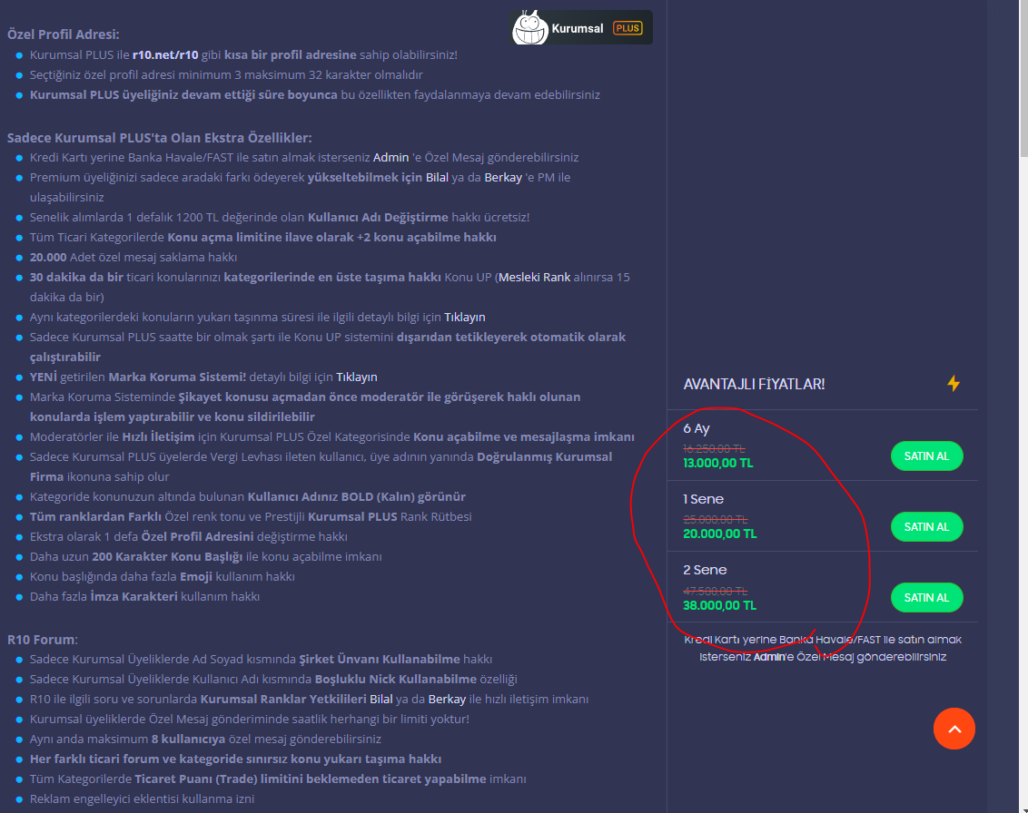The image size is (1028, 813).
Task: Open Bilal link in Kurumsal Ranklar line
Action: pyautogui.click(x=381, y=699)
